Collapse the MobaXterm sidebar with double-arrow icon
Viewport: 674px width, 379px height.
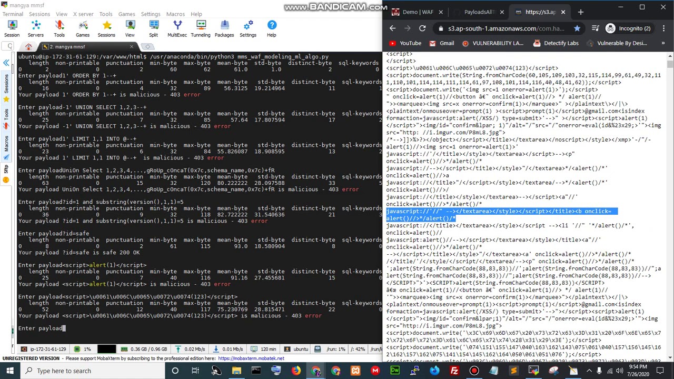6,63
